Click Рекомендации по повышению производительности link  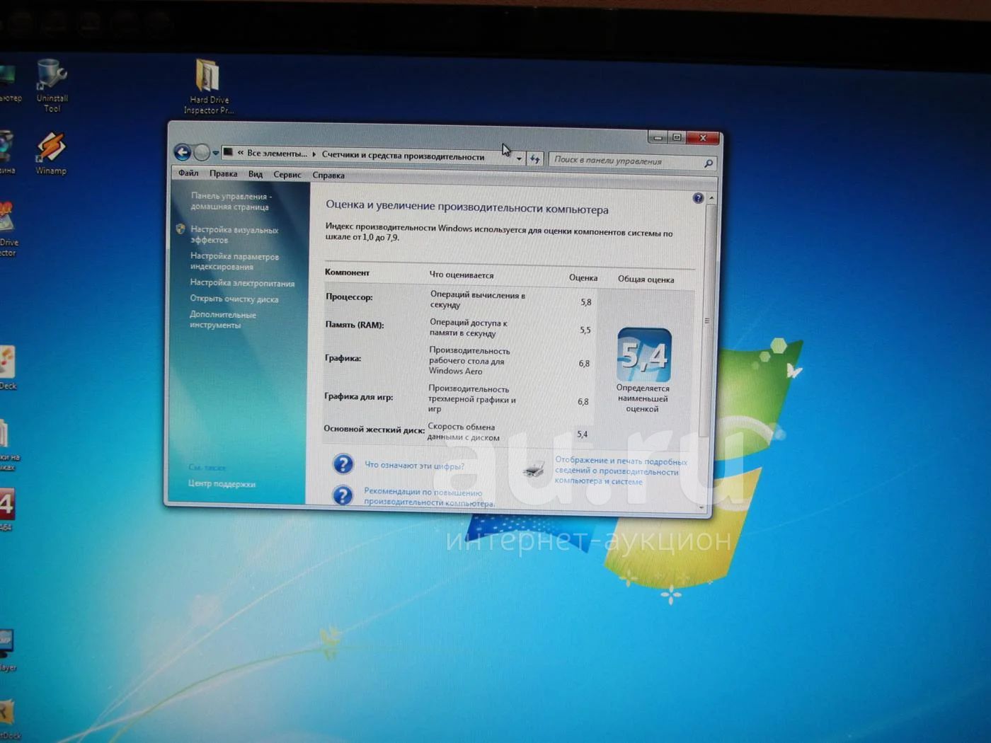[429, 497]
